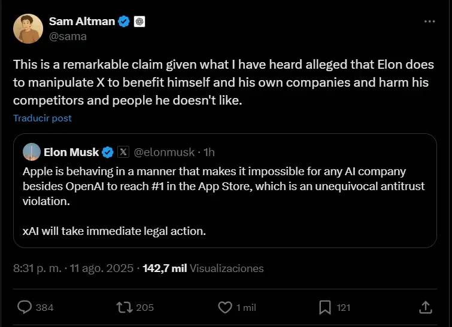The width and height of the screenshot is (452, 327).
Task: Click the reply speech bubble icon
Action: [x=25, y=307]
